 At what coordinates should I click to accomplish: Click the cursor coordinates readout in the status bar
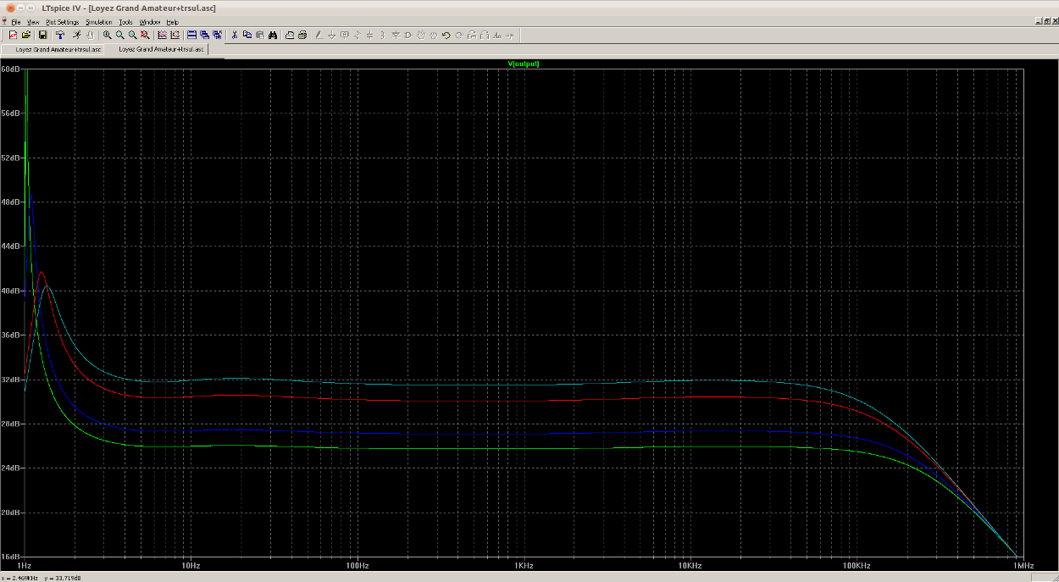(x=42, y=577)
